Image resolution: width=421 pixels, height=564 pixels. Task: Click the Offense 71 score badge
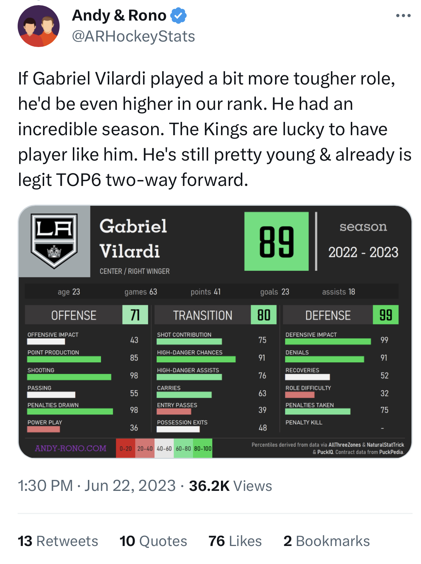(135, 315)
